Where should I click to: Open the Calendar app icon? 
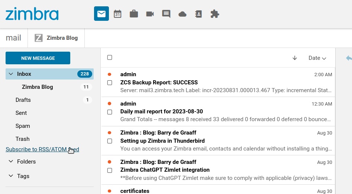point(117,14)
